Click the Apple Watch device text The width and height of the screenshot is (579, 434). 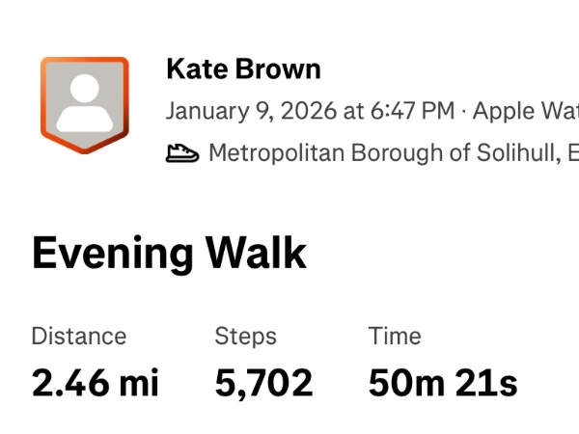coord(525,111)
